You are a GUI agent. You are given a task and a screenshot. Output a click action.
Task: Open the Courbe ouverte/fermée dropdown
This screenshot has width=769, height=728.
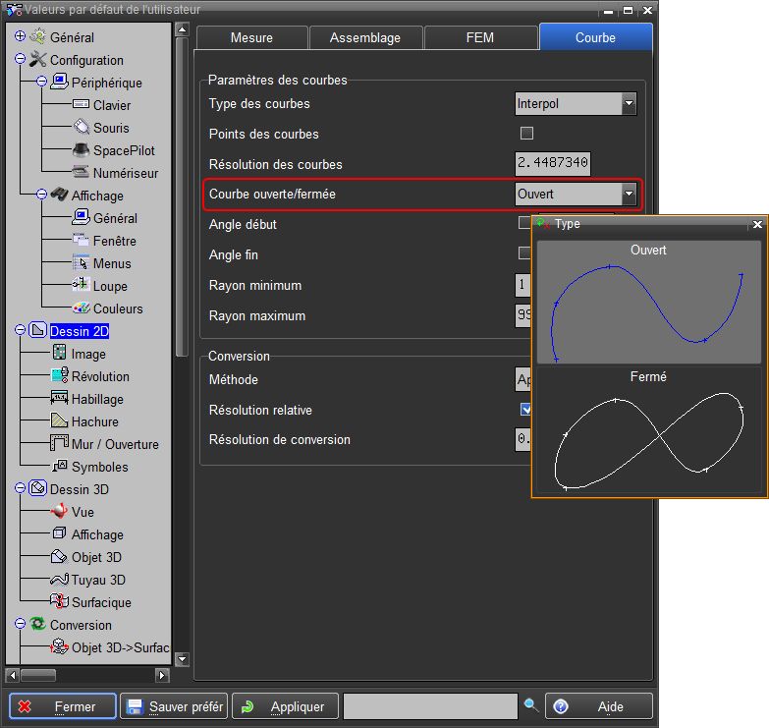click(x=629, y=195)
